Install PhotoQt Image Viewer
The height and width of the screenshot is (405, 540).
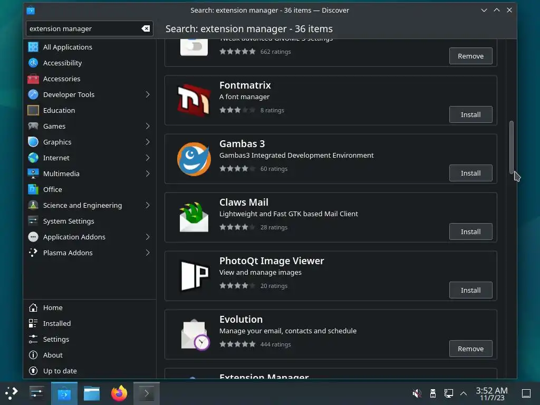point(470,291)
